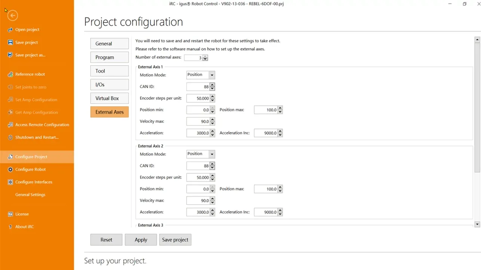
Task: Adjust Axis 2 Velocity max stepper
Action: 212,201
